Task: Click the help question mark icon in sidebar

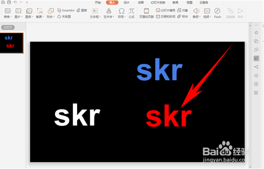Action: [x=256, y=84]
